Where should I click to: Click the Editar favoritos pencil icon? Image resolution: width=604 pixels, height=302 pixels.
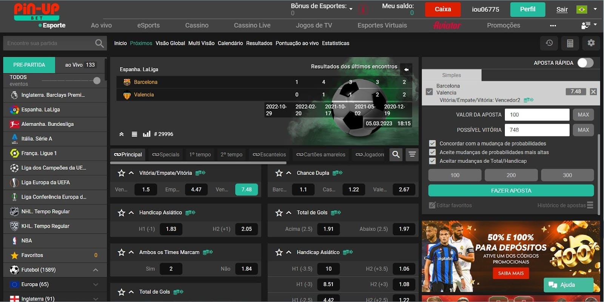click(x=432, y=205)
